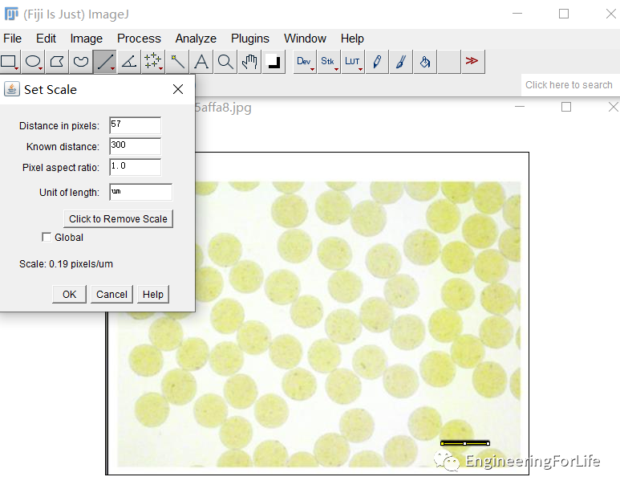
Task: Confirm Set Scale with OK
Action: point(69,294)
